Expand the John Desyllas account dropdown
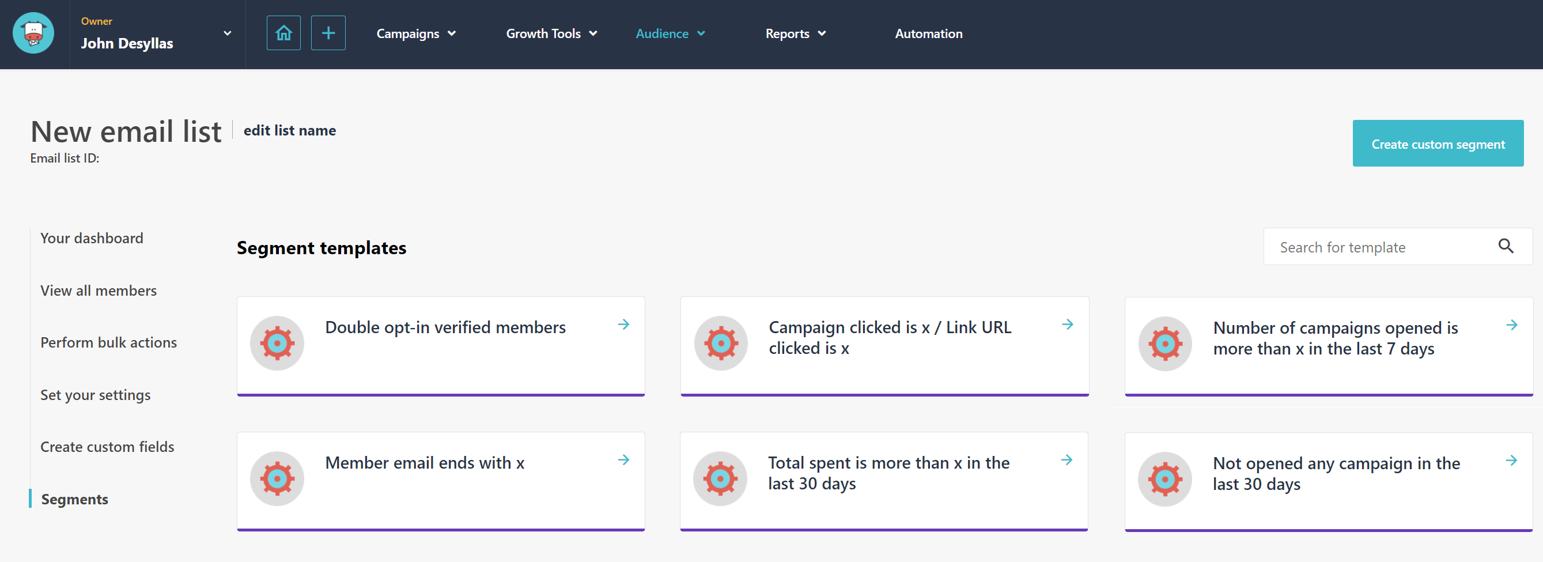Screen dimensions: 1543x562 227,33
